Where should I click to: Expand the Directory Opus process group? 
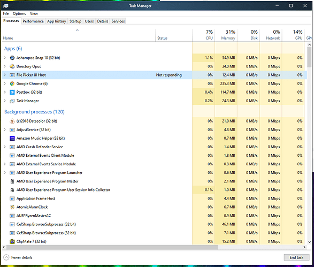point(5,66)
